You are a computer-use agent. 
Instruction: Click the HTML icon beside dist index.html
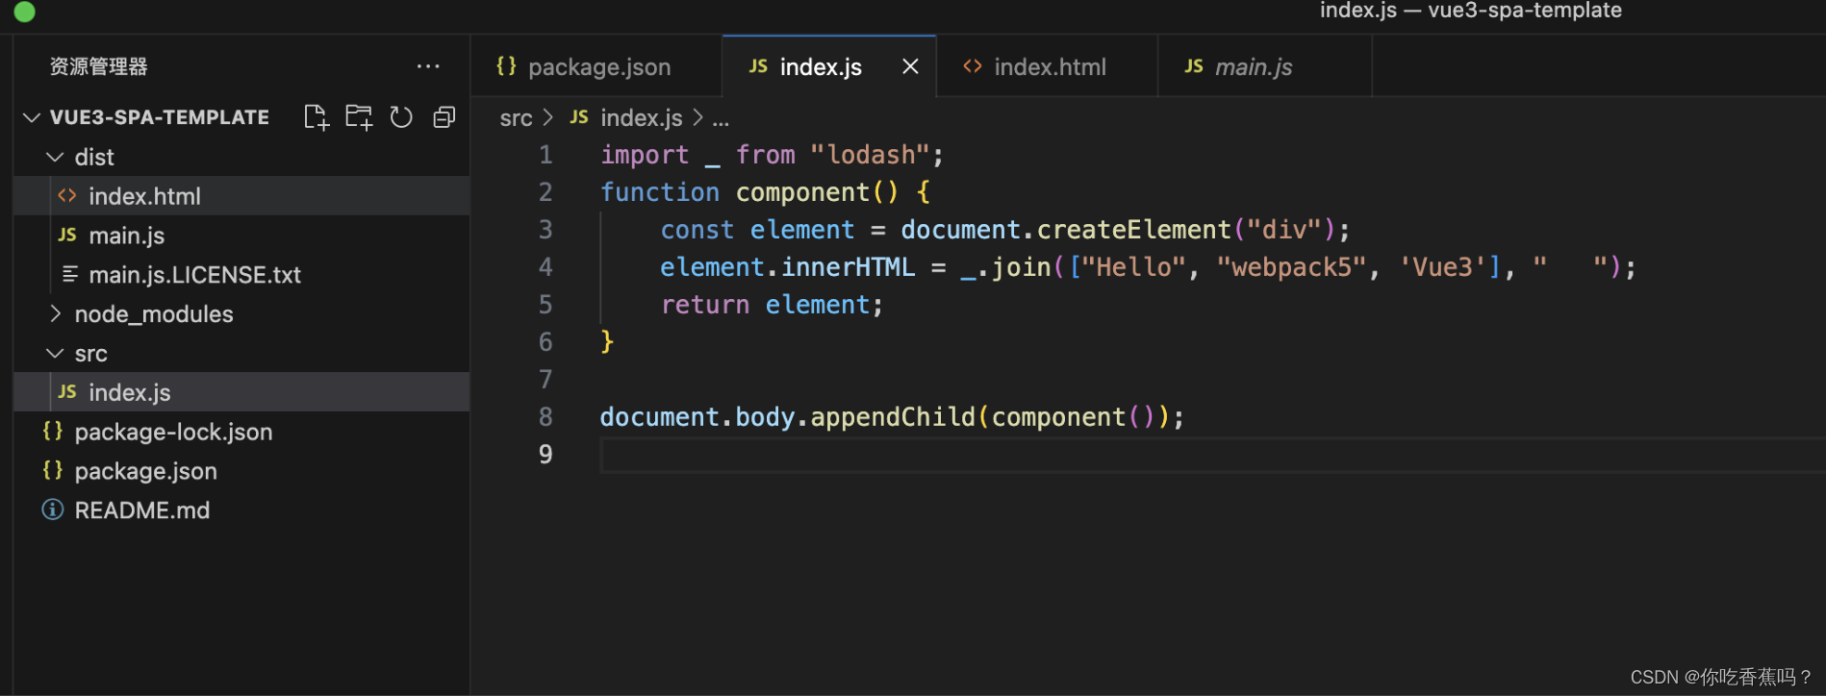tap(67, 196)
